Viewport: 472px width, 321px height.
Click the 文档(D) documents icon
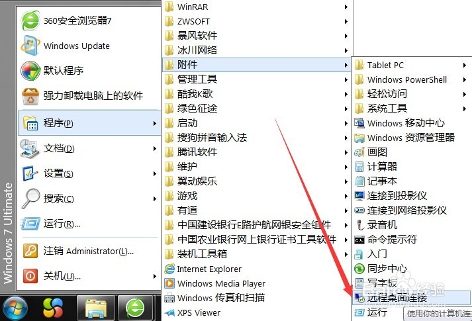pos(30,148)
